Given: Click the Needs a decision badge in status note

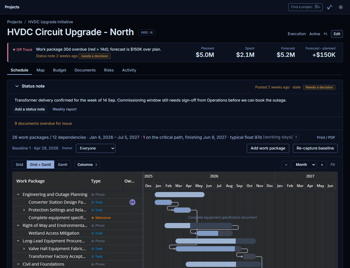Looking at the screenshot, I should coord(319,87).
